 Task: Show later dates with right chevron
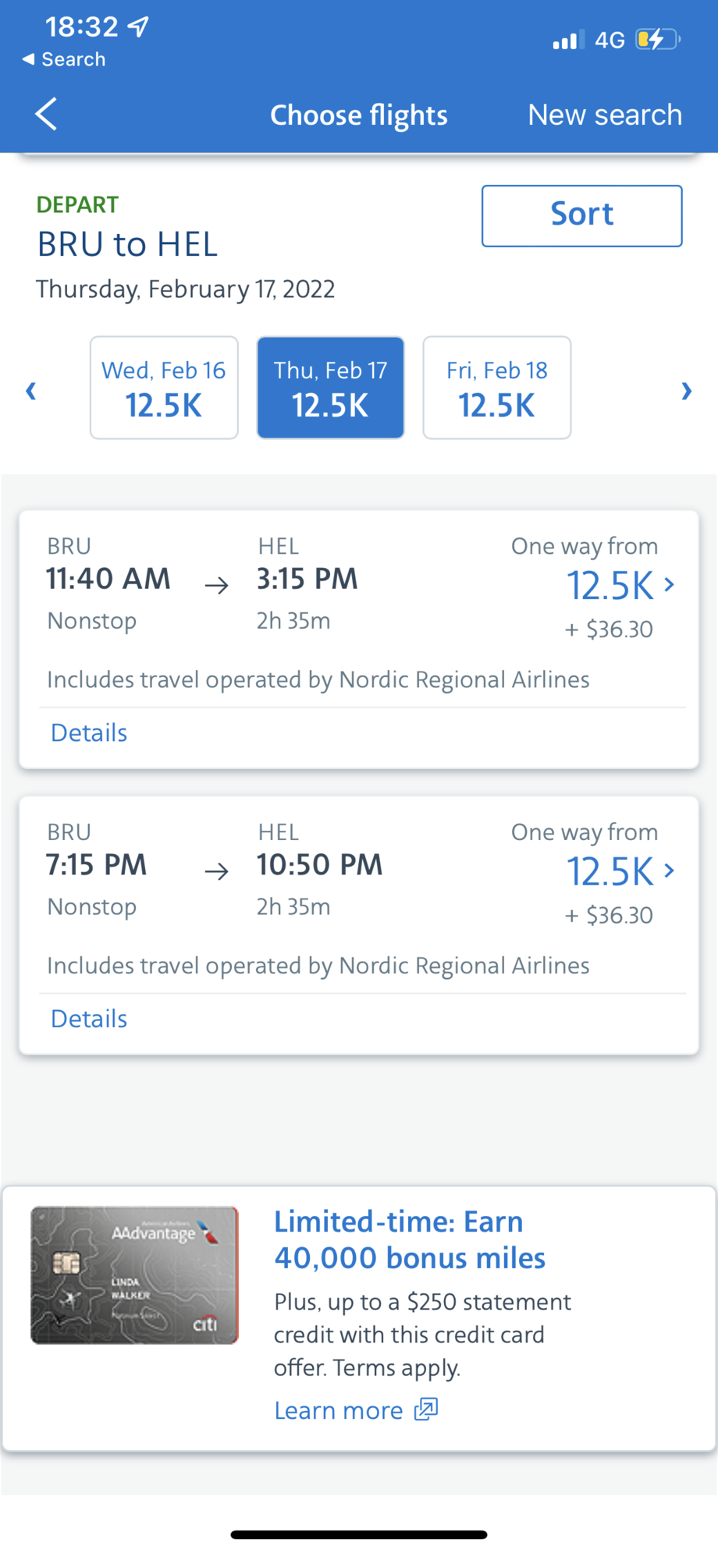point(687,391)
